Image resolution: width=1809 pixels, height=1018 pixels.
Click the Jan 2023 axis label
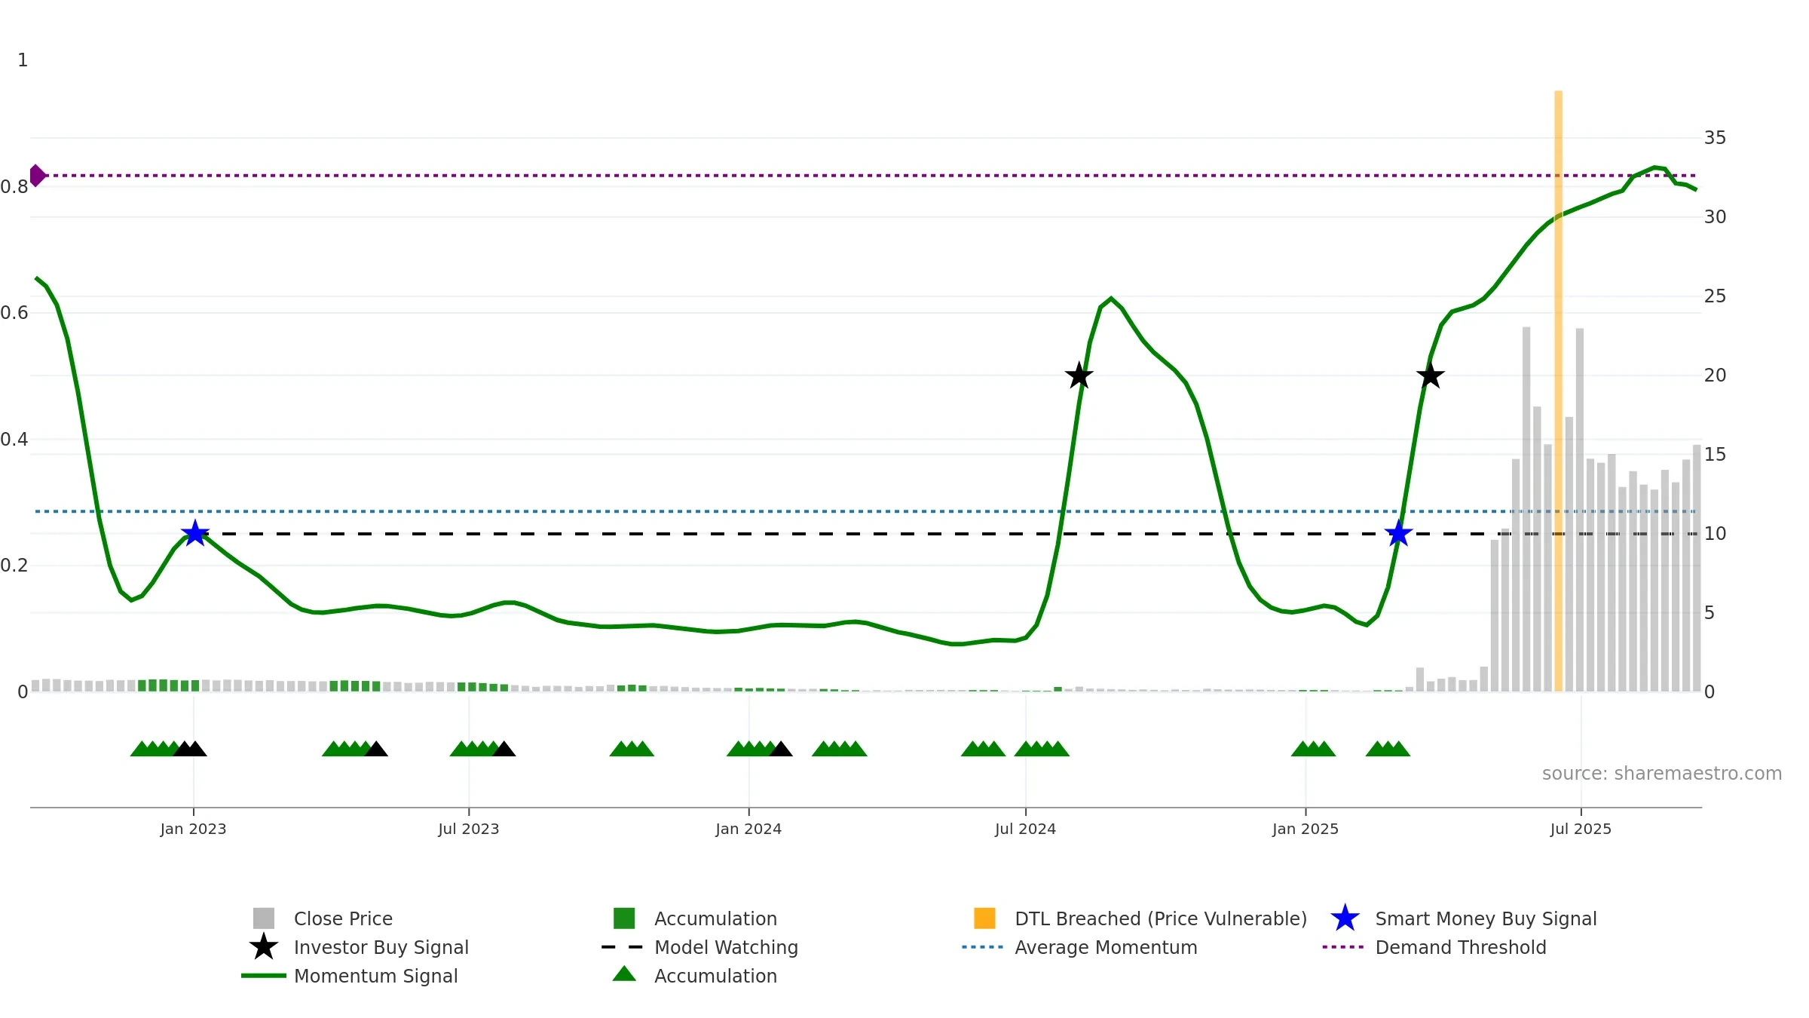tap(193, 829)
